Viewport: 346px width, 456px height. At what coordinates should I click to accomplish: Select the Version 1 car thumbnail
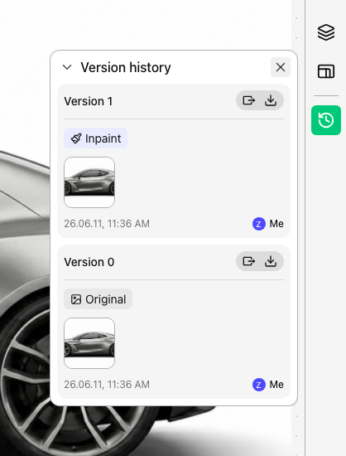pyautogui.click(x=89, y=182)
